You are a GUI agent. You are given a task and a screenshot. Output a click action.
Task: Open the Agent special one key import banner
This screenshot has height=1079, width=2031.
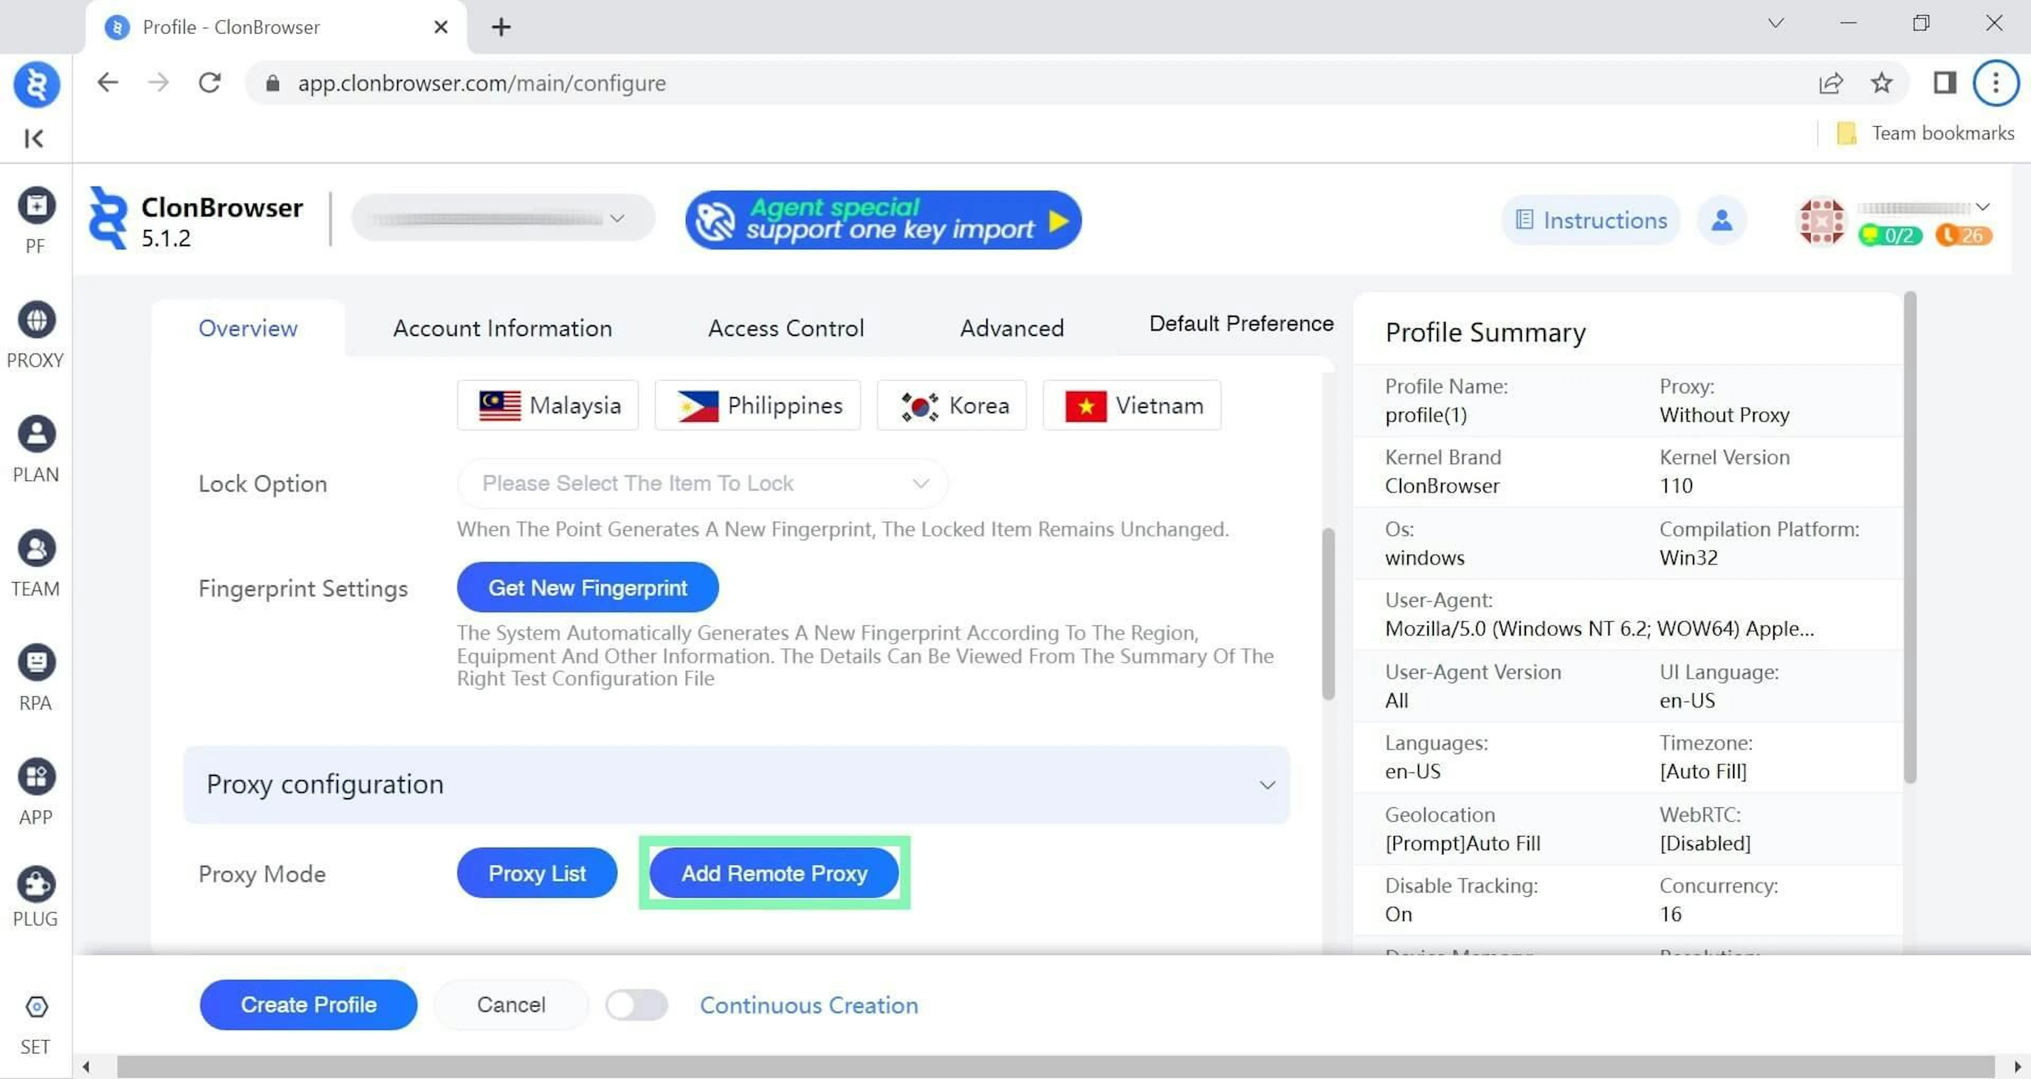(883, 220)
